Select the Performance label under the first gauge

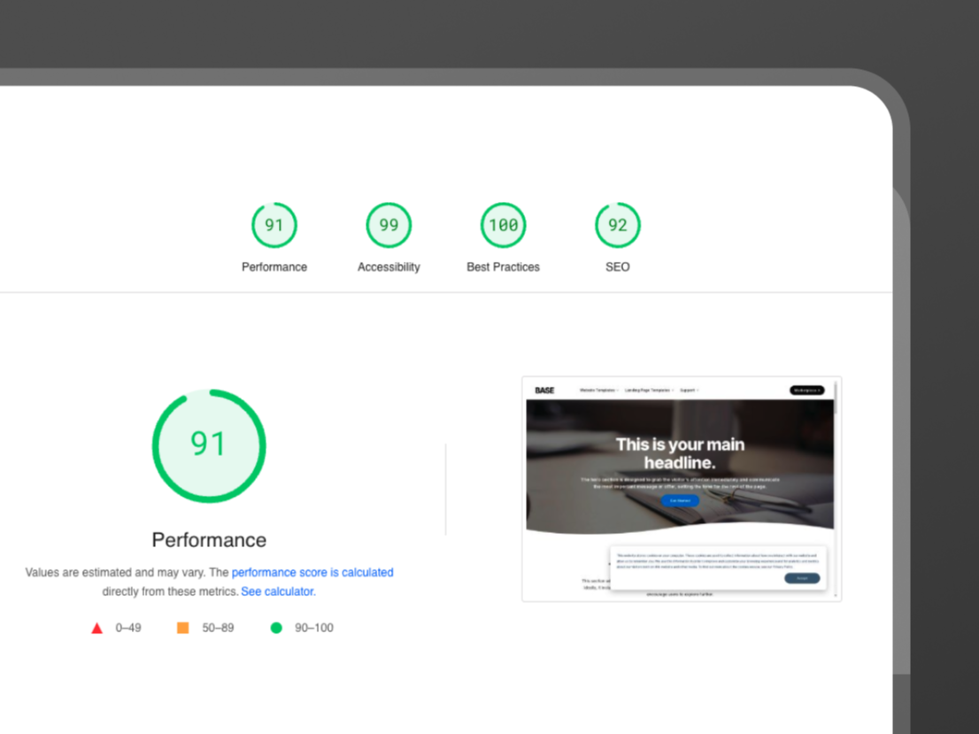tap(274, 267)
